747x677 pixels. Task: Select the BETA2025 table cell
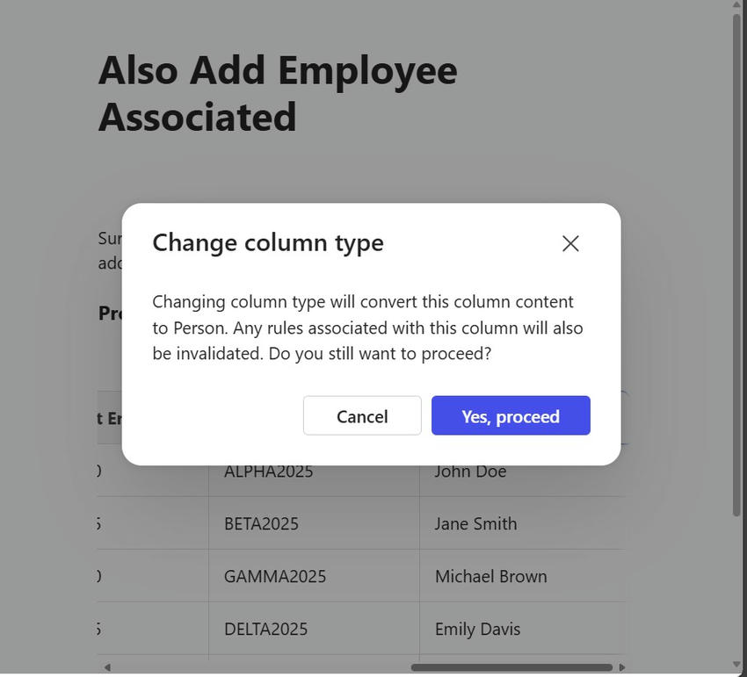pyautogui.click(x=262, y=523)
